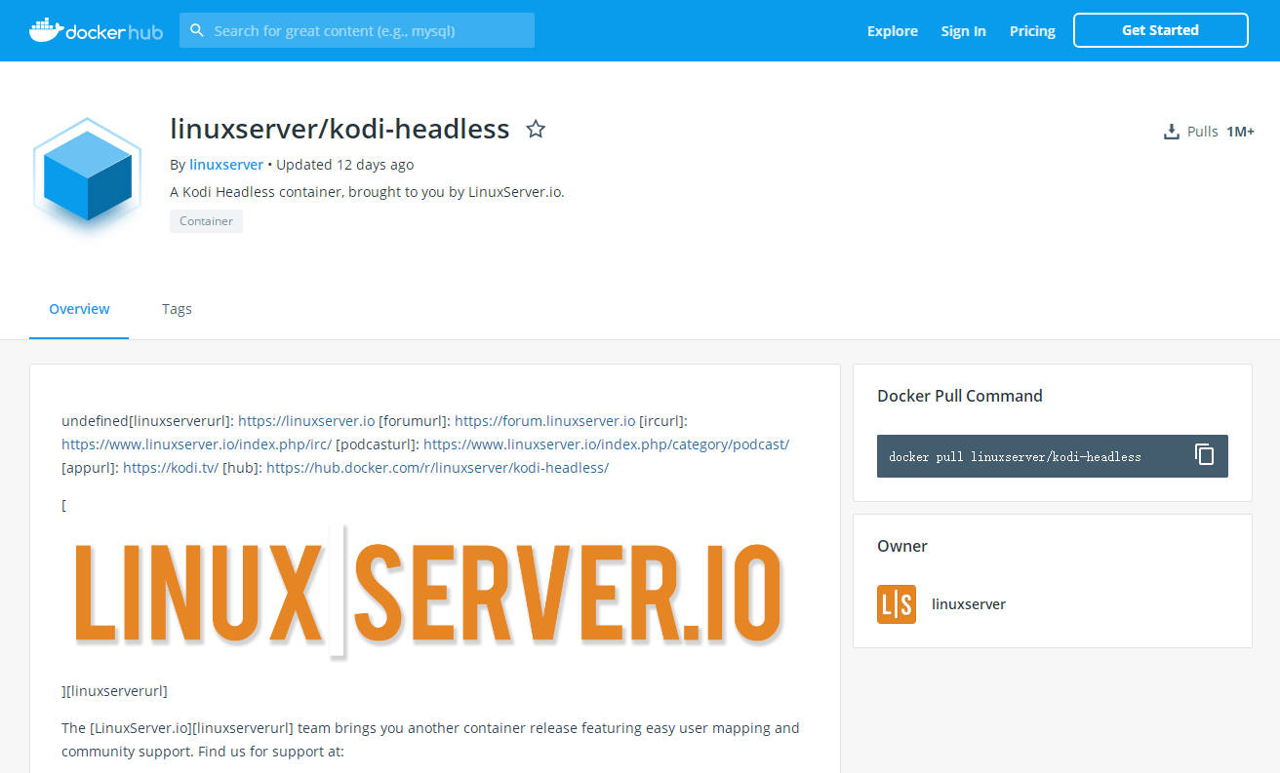This screenshot has height=773, width=1280.
Task: Click the Get Started button
Action: coord(1161,30)
